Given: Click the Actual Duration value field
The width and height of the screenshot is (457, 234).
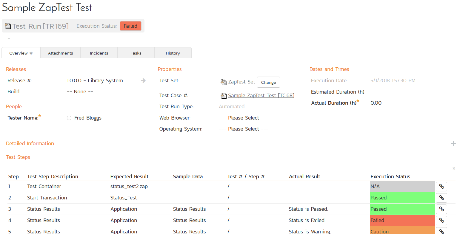Looking at the screenshot, I should pyautogui.click(x=376, y=103).
